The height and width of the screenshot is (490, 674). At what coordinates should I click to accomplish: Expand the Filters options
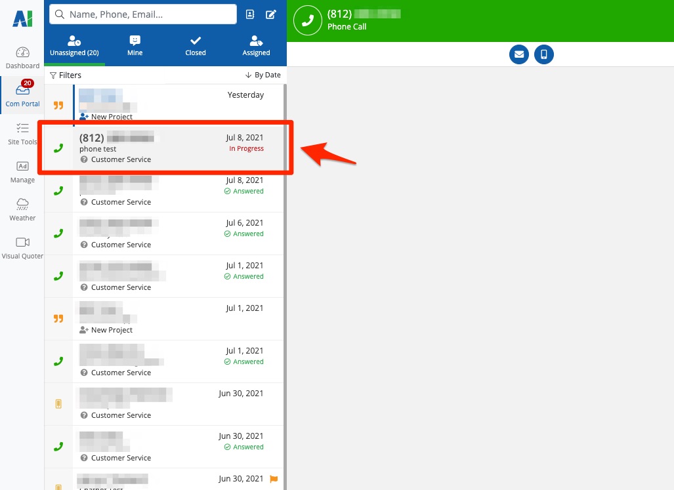[66, 75]
